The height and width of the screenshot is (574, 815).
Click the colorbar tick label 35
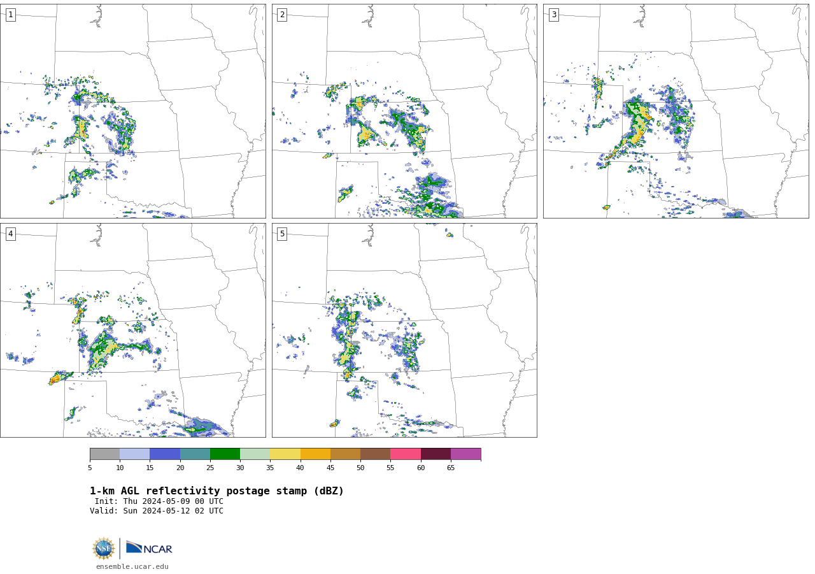coord(270,468)
